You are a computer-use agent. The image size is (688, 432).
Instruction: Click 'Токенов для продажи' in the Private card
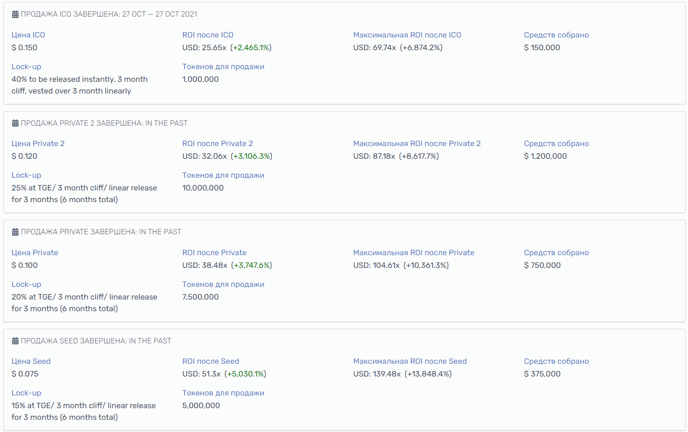tap(223, 284)
